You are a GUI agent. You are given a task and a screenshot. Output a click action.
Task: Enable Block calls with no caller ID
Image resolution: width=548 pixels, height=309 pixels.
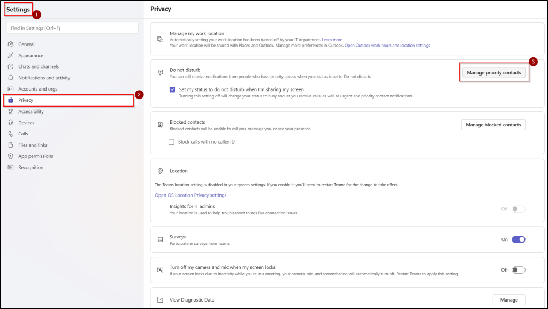(x=171, y=141)
